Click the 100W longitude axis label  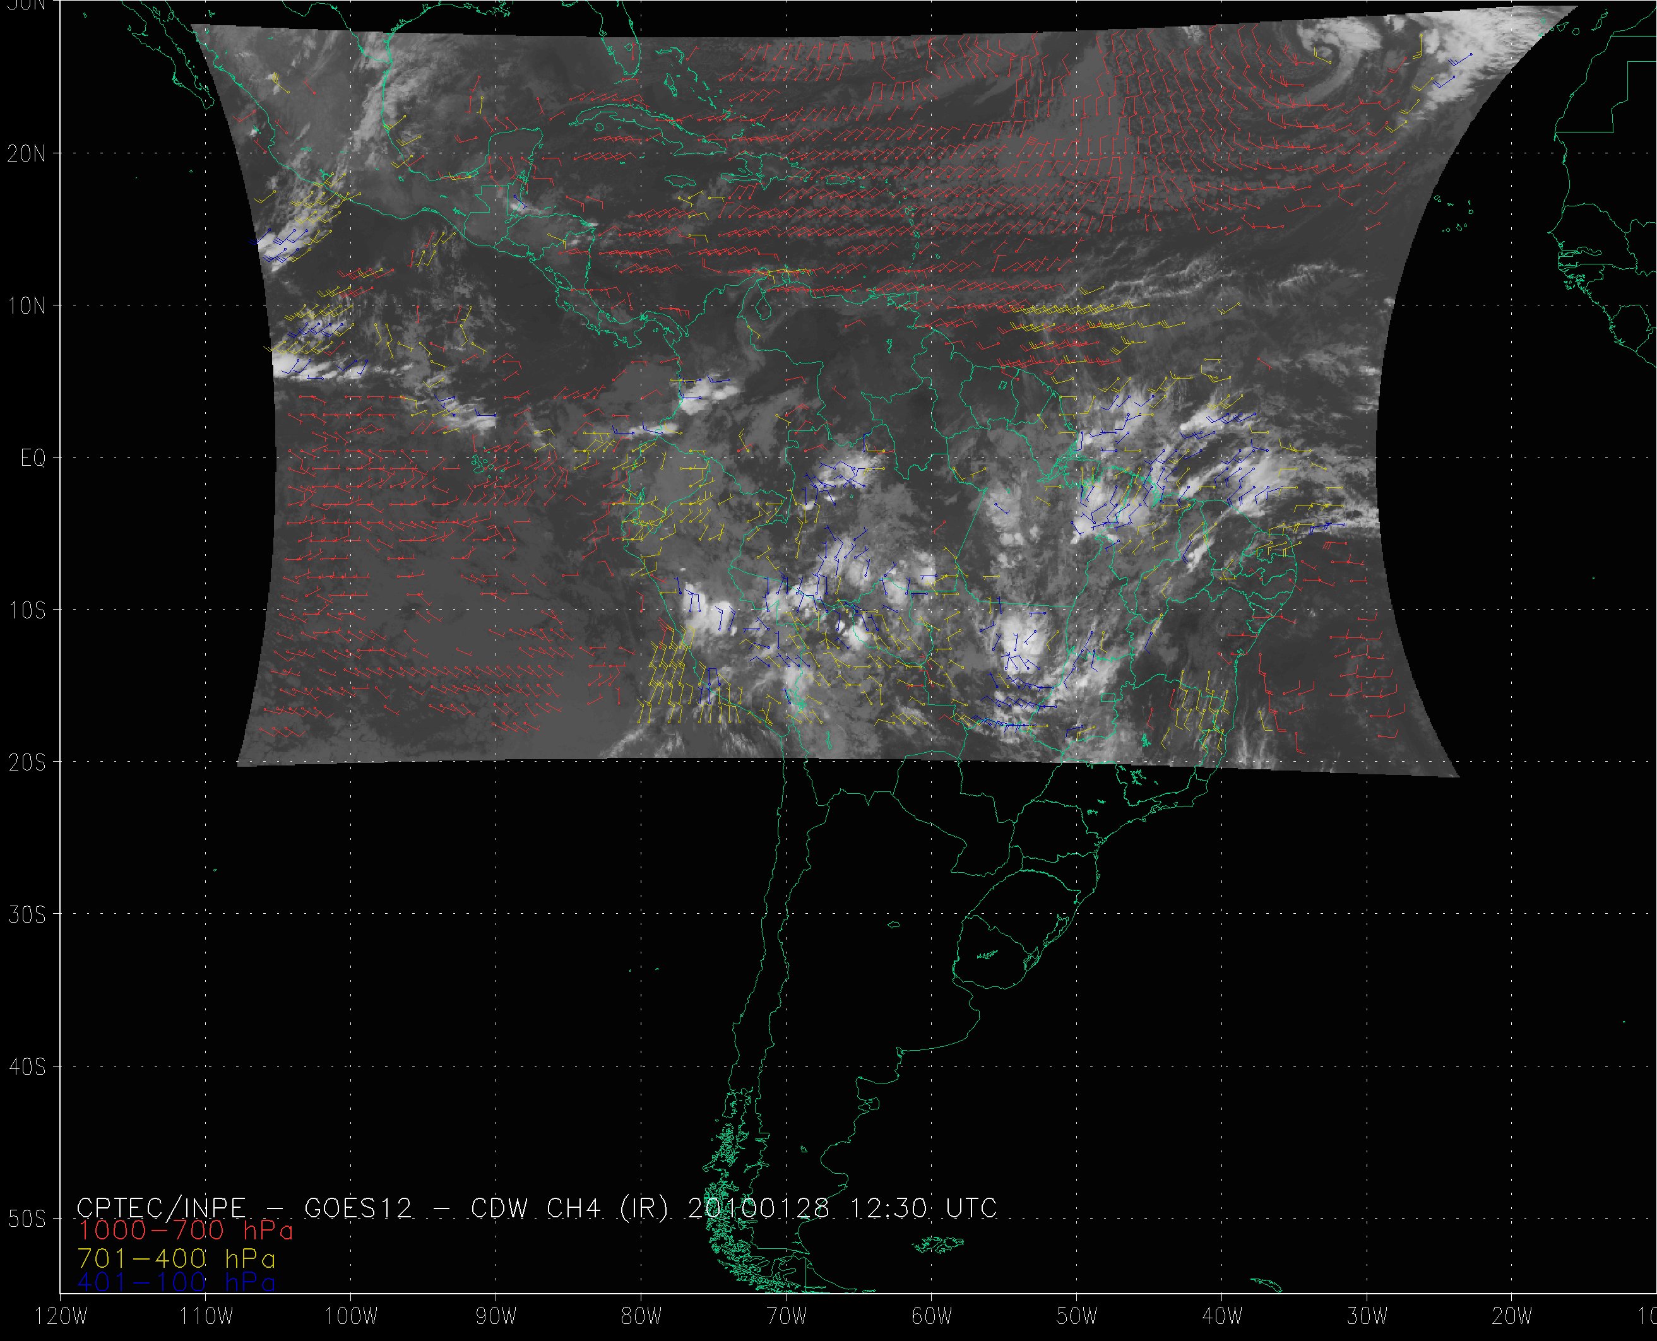(351, 1317)
